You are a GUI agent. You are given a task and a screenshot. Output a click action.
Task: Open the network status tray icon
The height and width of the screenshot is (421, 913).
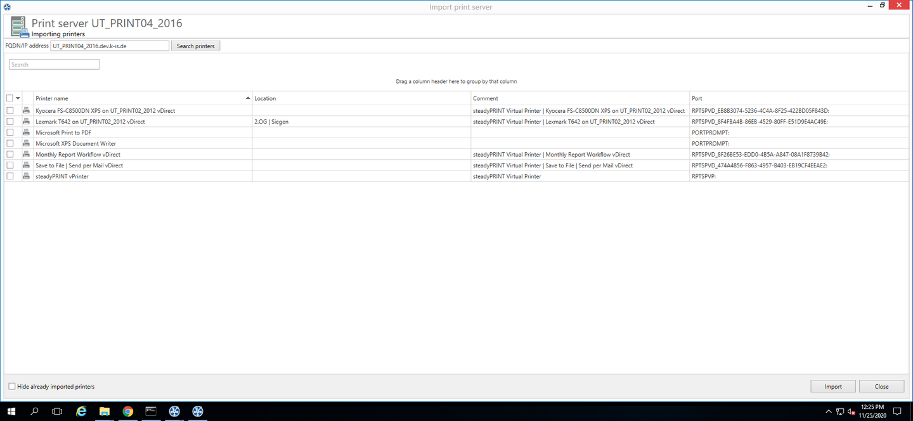pyautogui.click(x=839, y=411)
